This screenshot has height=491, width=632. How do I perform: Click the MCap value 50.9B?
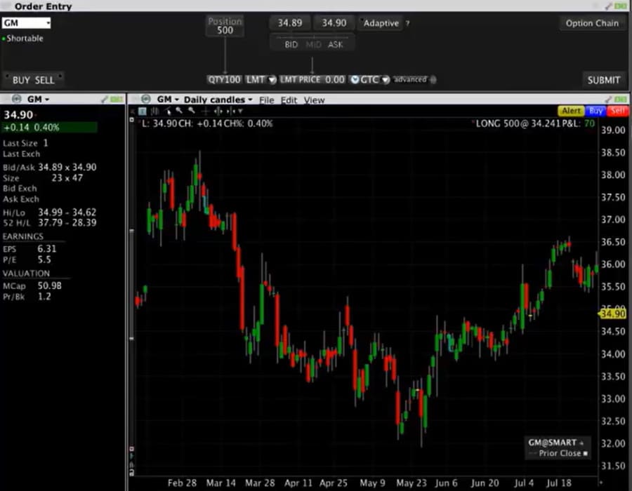click(x=50, y=285)
